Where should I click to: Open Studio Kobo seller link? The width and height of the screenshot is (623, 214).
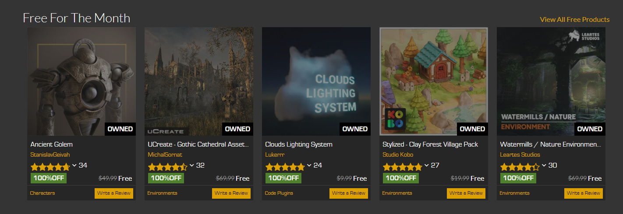coord(398,154)
